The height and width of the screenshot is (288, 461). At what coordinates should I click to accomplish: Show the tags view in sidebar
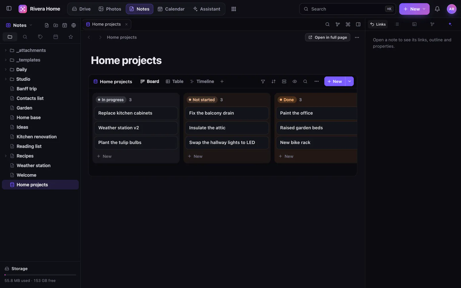coord(40,37)
